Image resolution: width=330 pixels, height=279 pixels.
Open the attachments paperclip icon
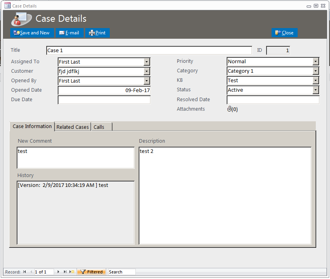click(x=229, y=109)
